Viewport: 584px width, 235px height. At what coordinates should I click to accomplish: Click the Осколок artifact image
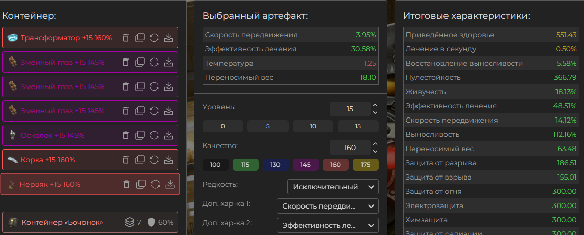[13, 135]
